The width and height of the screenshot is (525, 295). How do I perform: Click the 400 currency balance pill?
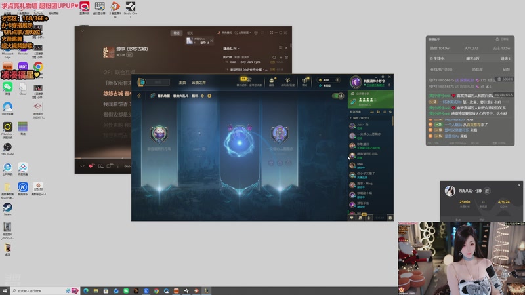(x=329, y=80)
